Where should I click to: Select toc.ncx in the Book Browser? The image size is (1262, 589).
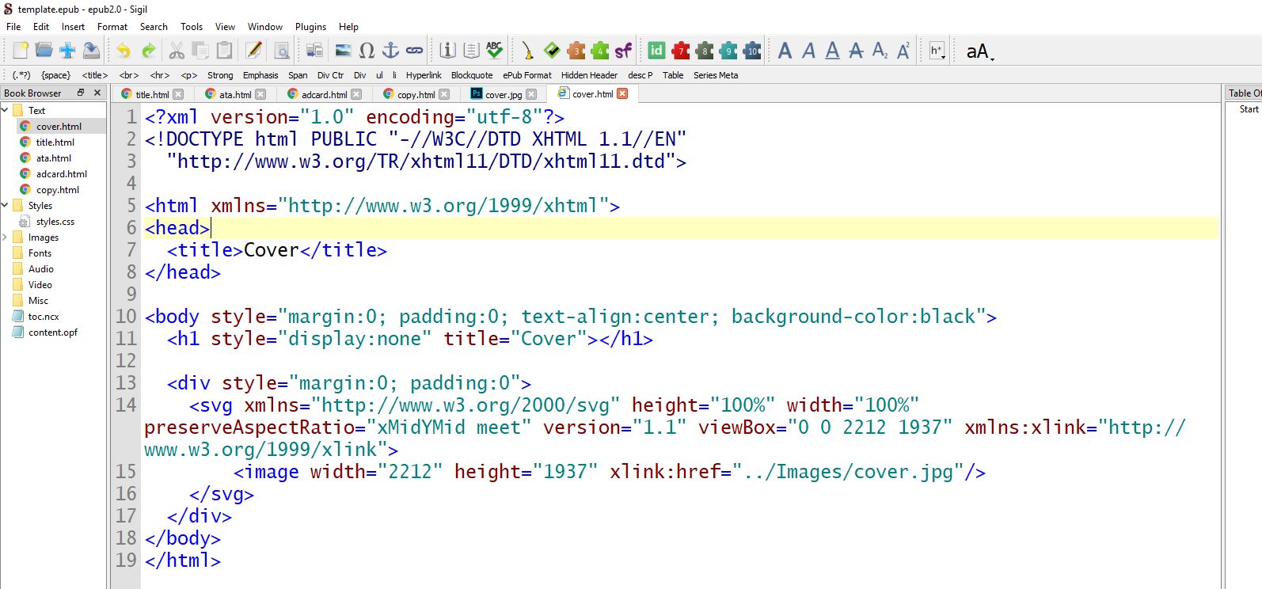44,317
